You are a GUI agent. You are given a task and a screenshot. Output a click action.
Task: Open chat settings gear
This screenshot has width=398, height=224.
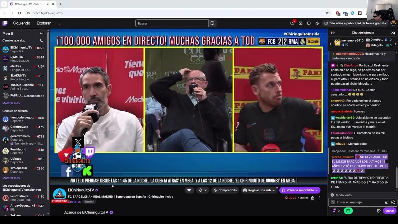pos(379,211)
